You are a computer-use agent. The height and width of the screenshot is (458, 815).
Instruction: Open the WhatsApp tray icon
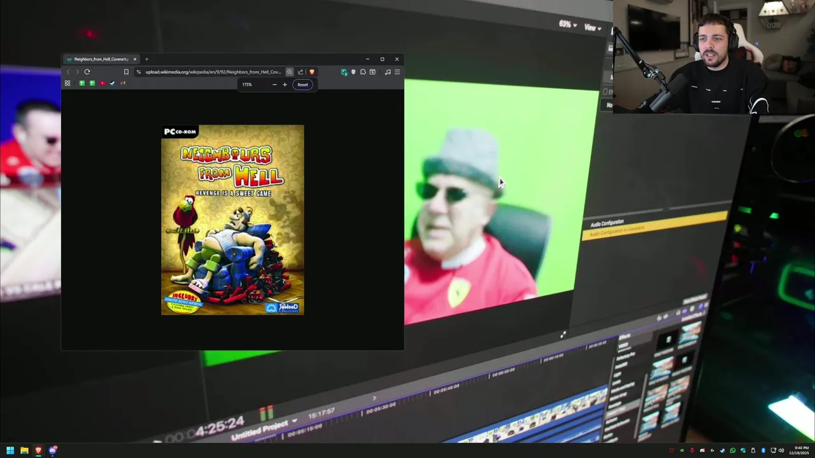733,450
